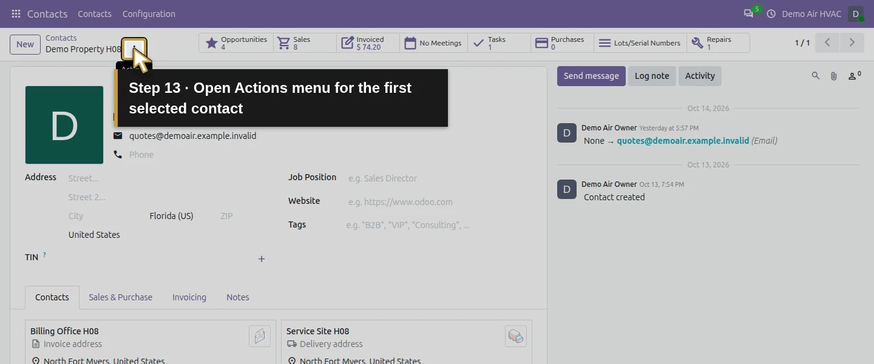Open the Invoiced $74.20 stat button
874x364 pixels.
point(368,43)
